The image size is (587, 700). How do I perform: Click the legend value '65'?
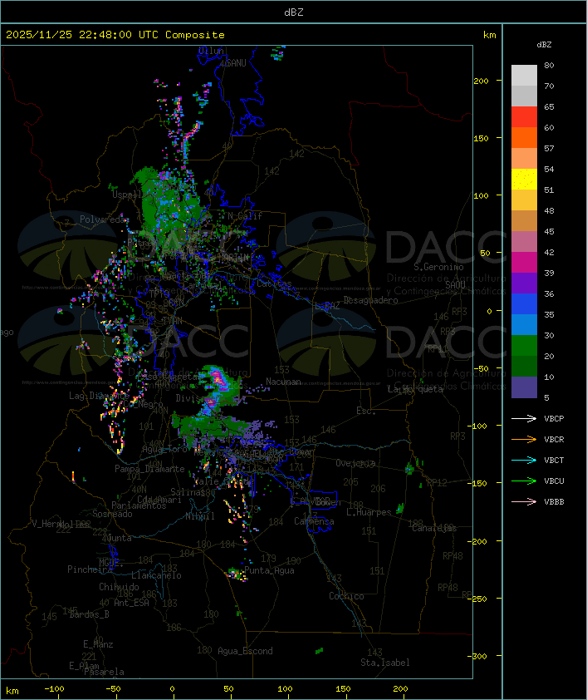coord(549,106)
